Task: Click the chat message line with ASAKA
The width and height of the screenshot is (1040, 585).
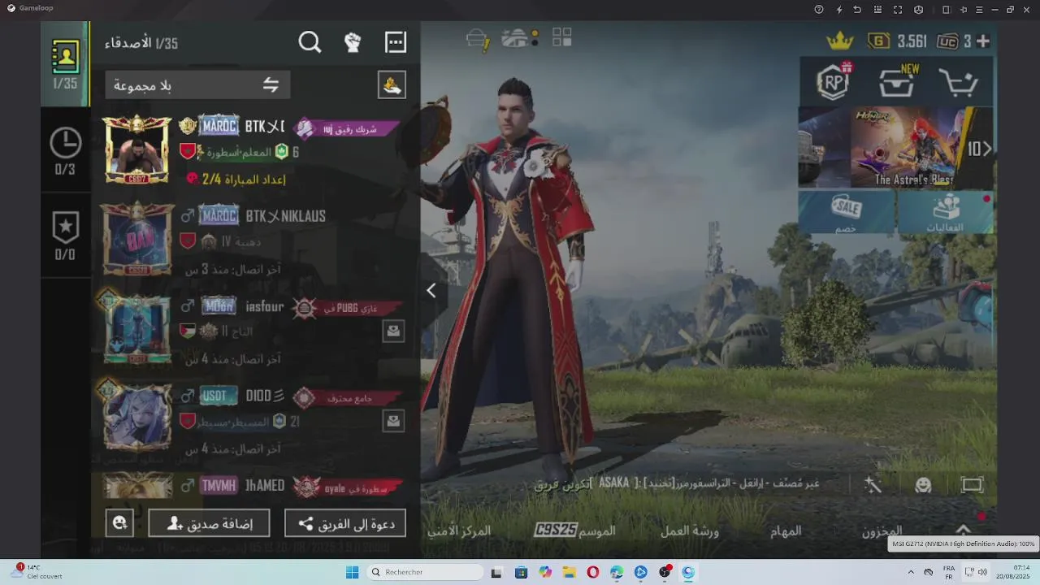Action: [x=677, y=483]
